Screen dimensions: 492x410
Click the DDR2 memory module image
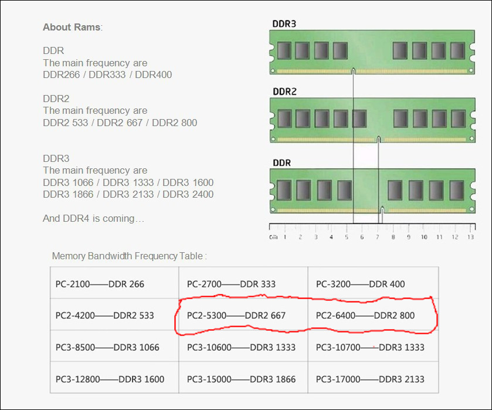(x=372, y=120)
